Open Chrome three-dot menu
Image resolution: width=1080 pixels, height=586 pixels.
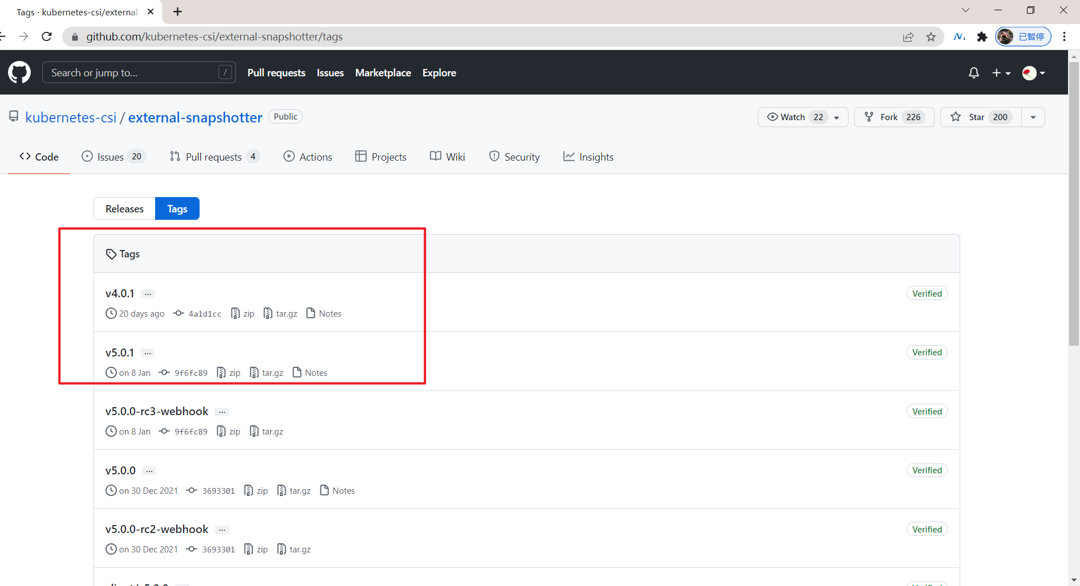click(1065, 37)
